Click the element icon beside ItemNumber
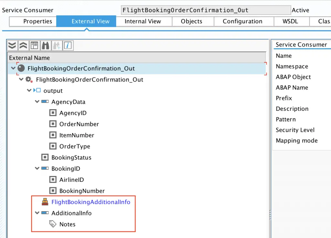The height and width of the screenshot is (238, 331). point(53,135)
